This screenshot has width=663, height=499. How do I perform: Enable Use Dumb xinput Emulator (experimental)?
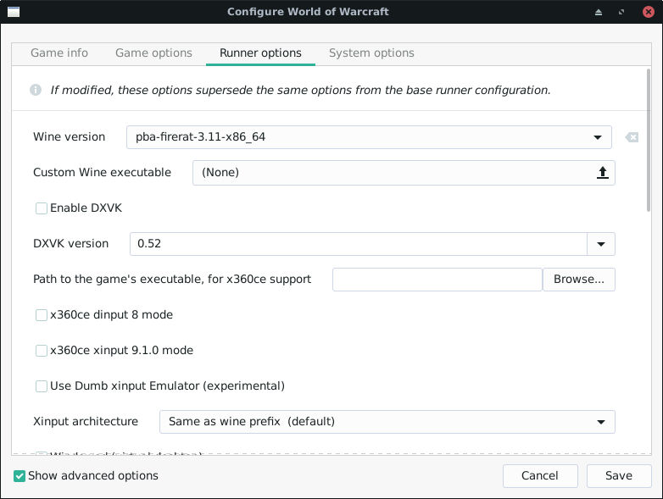42,386
